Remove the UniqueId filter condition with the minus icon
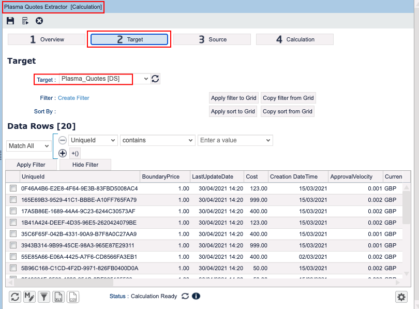The height and width of the screenshot is (309, 419). tap(62, 140)
